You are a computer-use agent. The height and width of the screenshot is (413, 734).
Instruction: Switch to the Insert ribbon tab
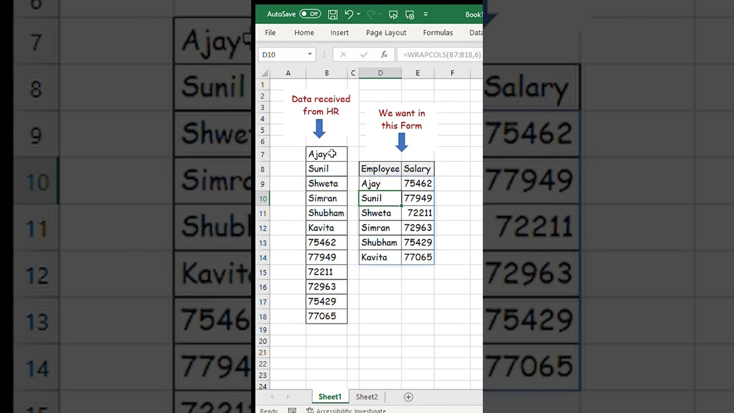pos(339,33)
